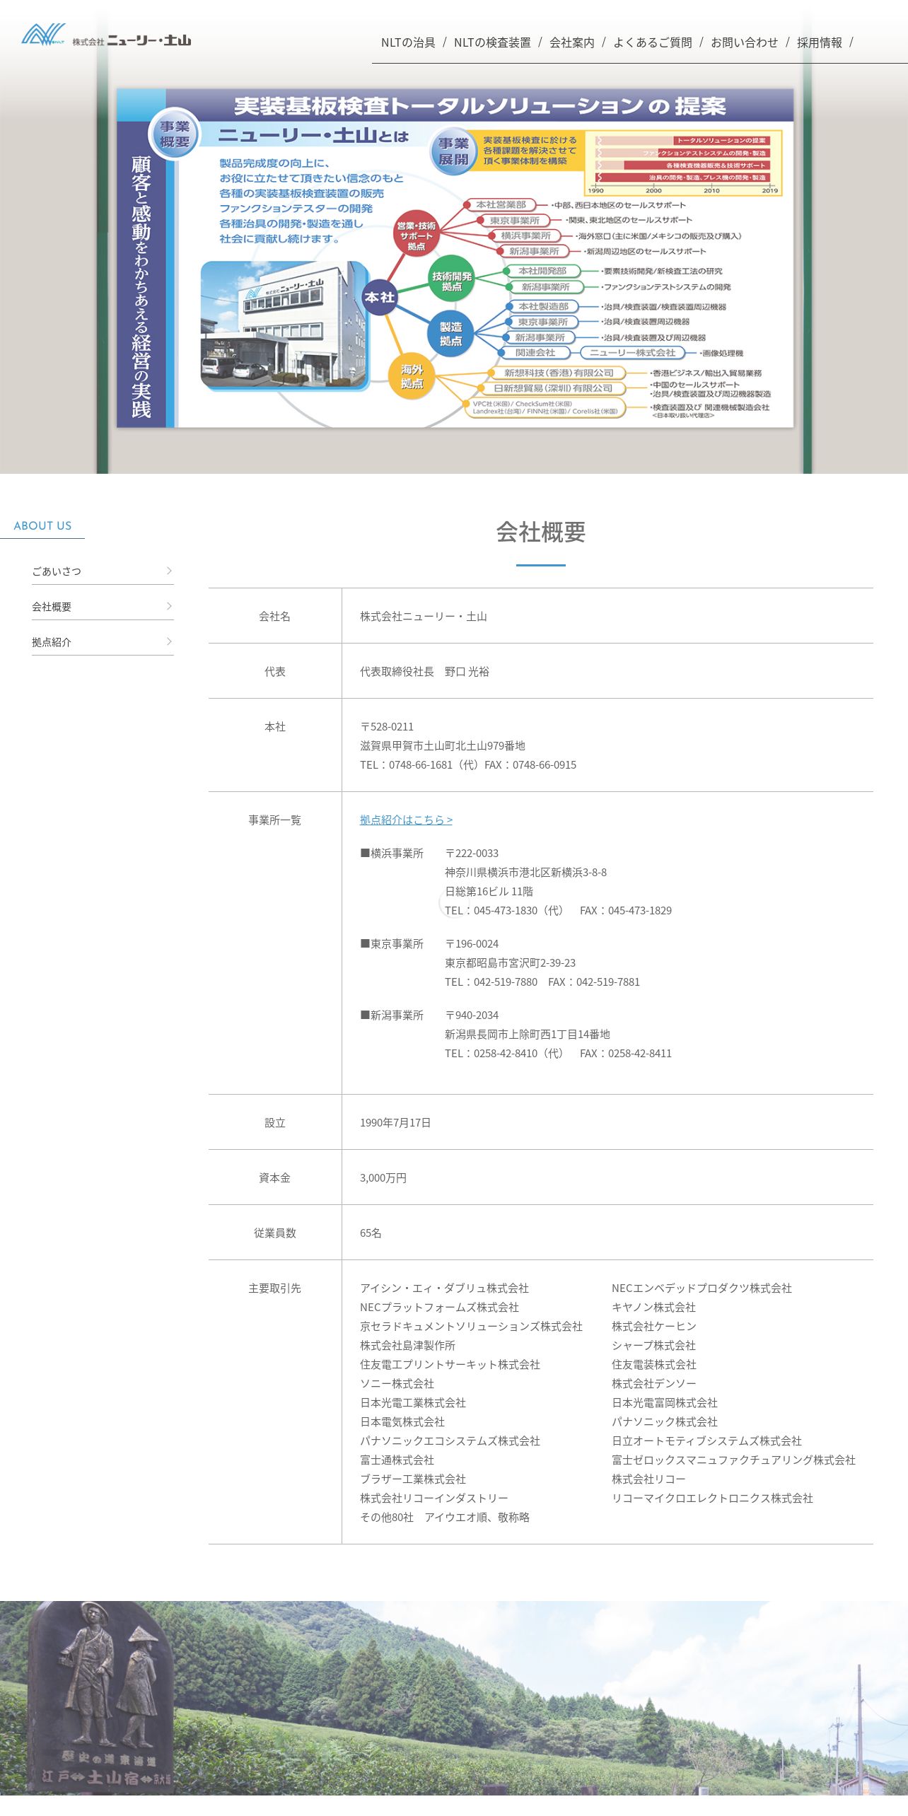This screenshot has width=908, height=1816.
Task: Click the capital amount 3,000万円
Action: tap(383, 1177)
